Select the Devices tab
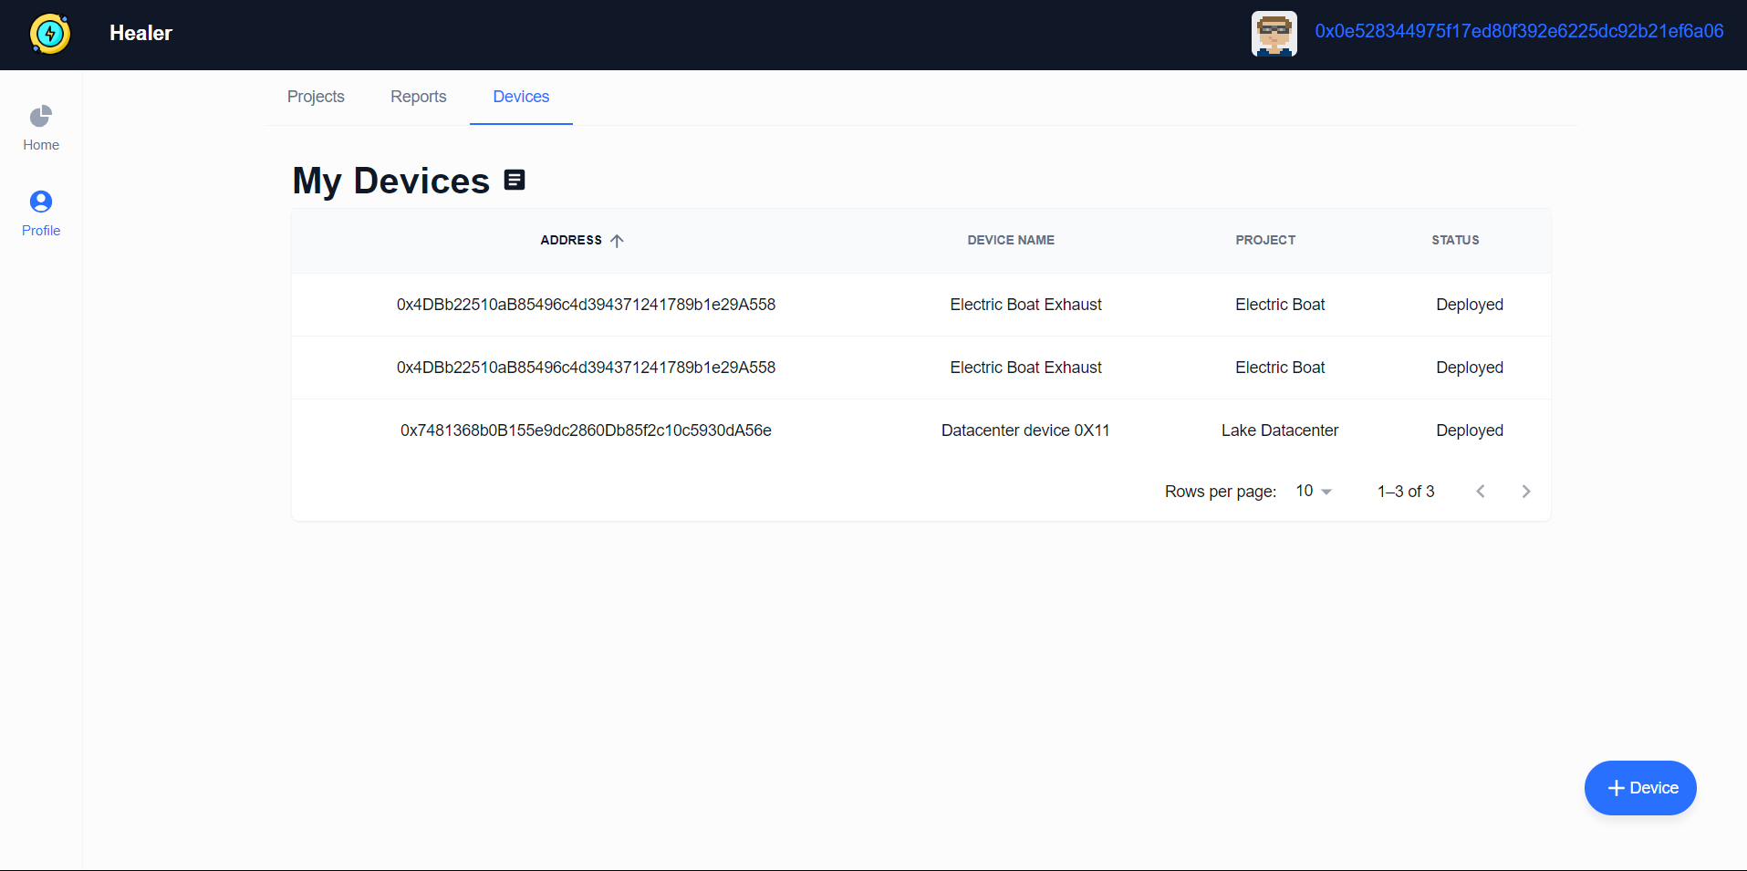This screenshot has height=871, width=1747. point(521,97)
